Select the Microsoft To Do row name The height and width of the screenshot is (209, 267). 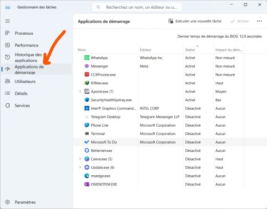[104, 142]
